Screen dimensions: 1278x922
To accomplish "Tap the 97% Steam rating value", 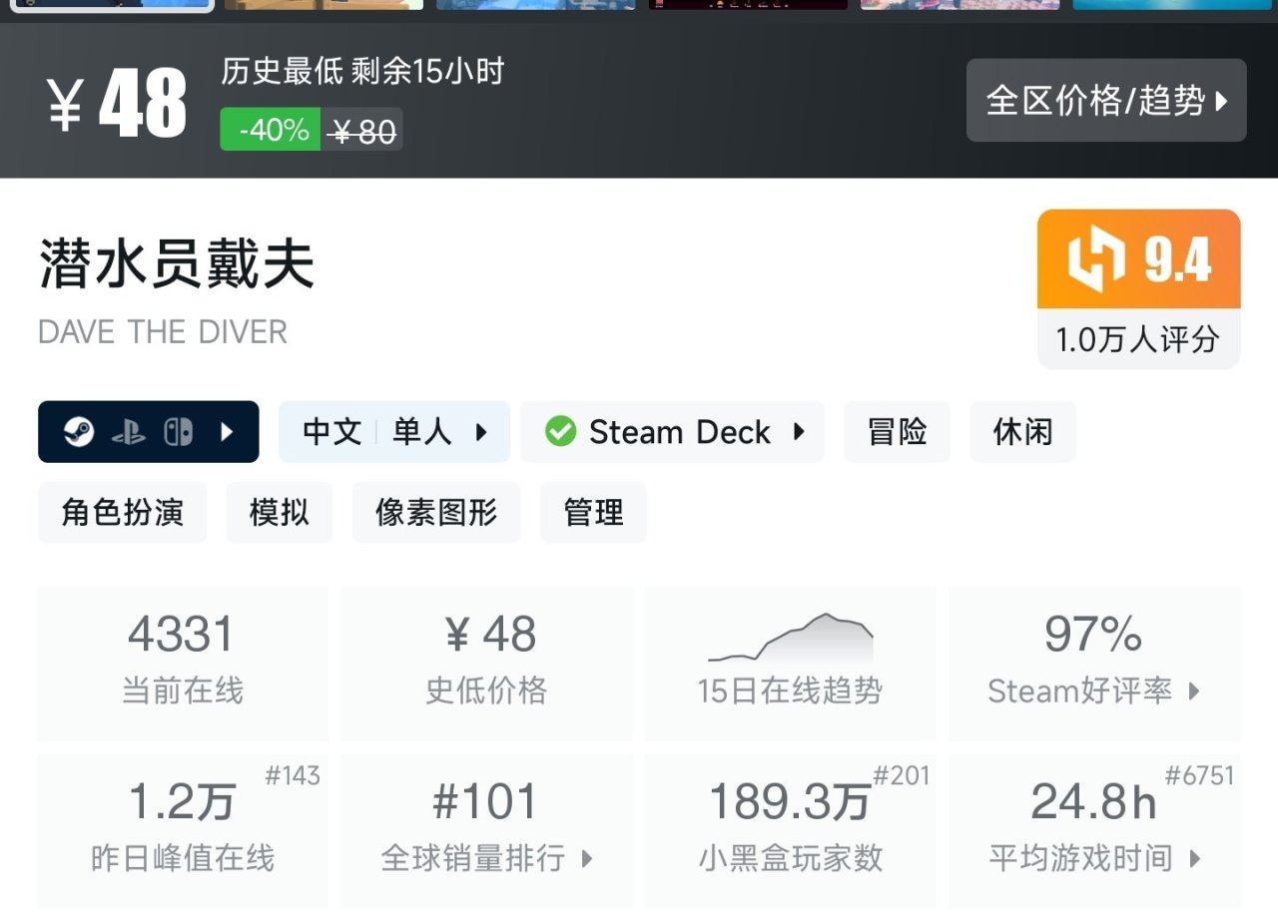I will pos(1093,635).
